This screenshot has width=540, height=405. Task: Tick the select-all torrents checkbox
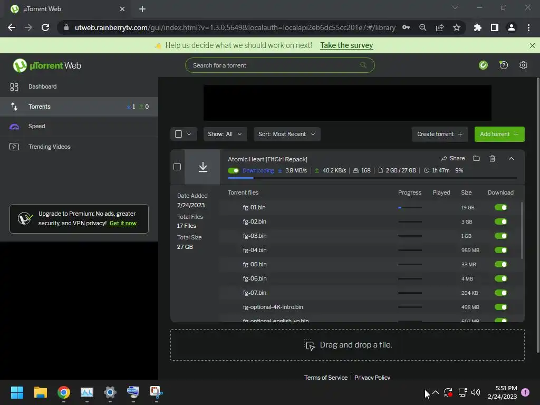[178, 134]
